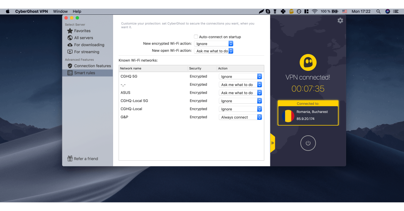The image size is (404, 211).
Task: Open Notification Center list icon
Action: click(x=396, y=11)
